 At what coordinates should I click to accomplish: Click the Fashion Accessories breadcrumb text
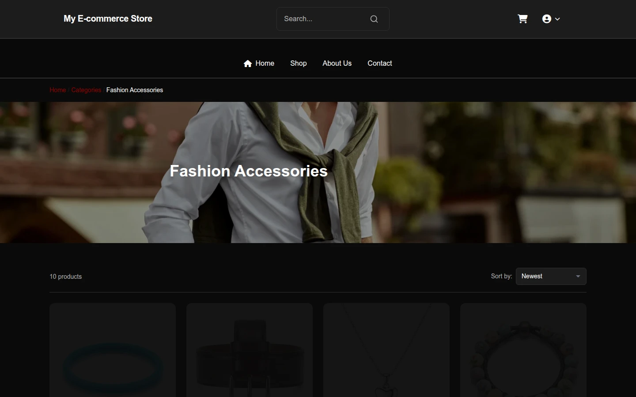[x=135, y=90]
